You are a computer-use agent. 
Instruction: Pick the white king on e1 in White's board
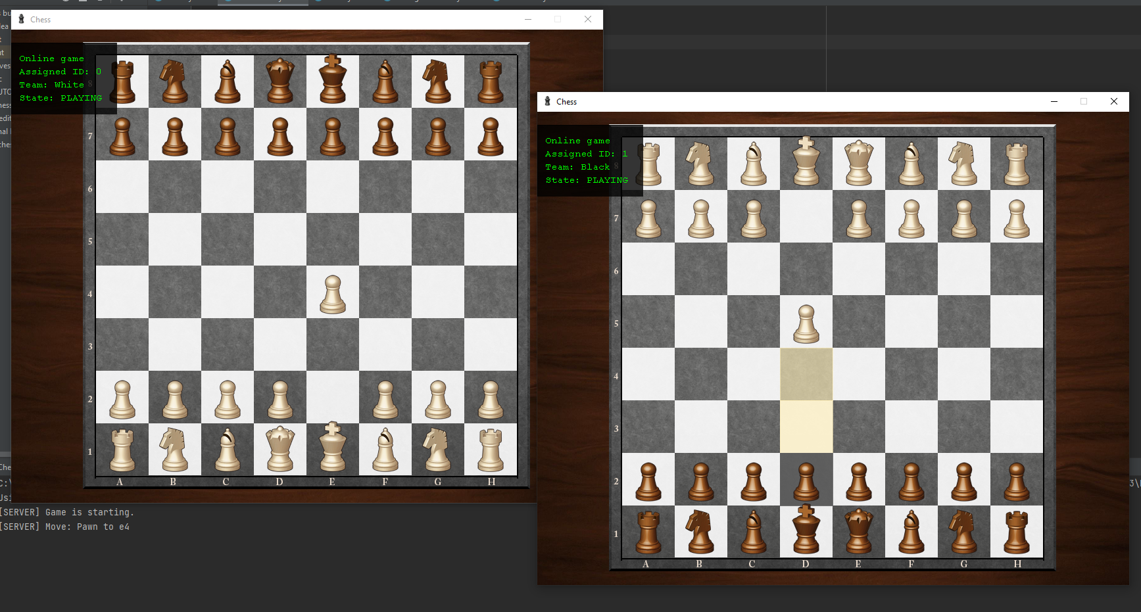point(333,448)
